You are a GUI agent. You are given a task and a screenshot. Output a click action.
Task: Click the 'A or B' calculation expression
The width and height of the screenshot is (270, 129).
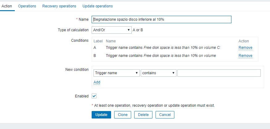click(138, 30)
